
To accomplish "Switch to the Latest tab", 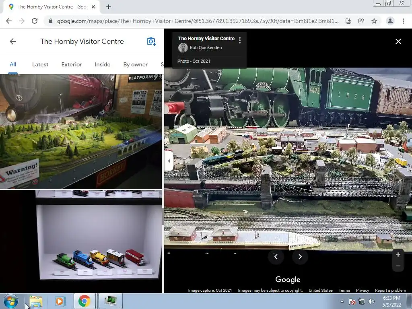I will click(40, 64).
